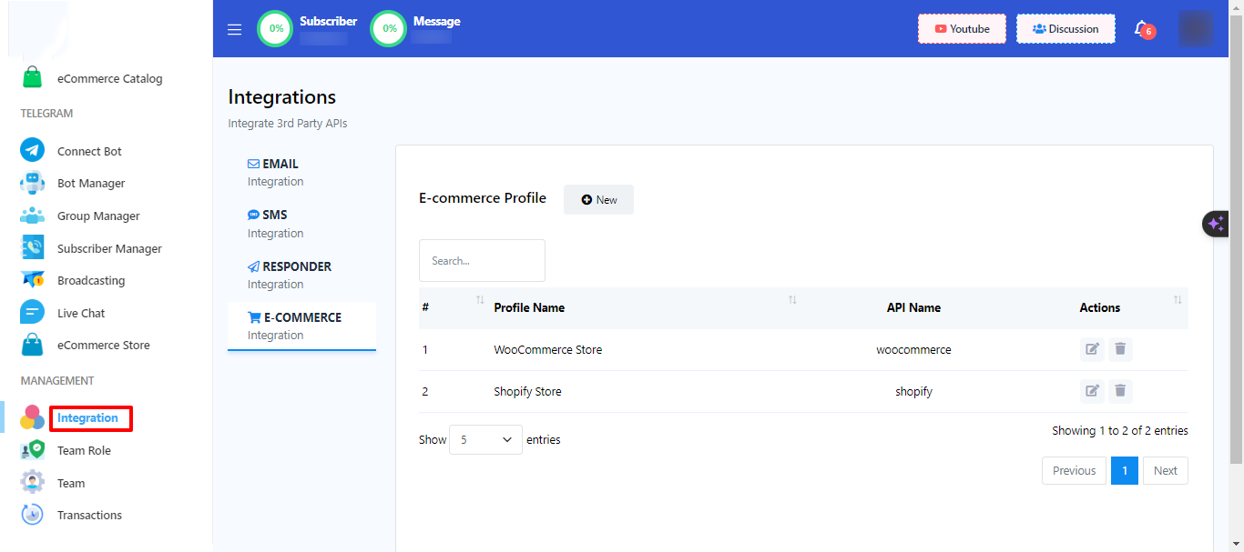Click the profile Search input field
Screen dimensions: 1244x552
(x=482, y=261)
